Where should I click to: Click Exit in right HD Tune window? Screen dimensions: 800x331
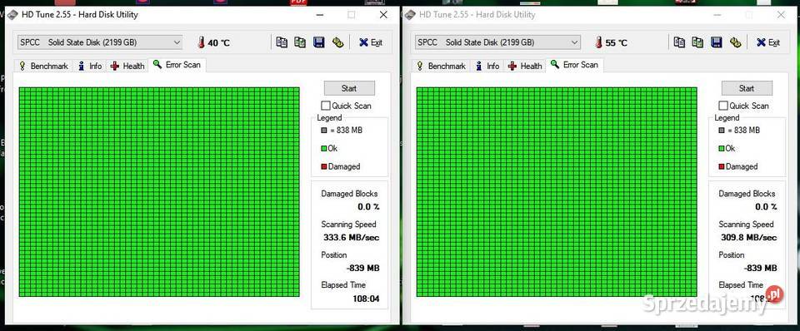pyautogui.click(x=768, y=42)
